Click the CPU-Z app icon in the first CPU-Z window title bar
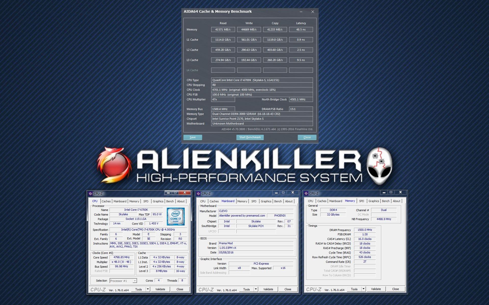This screenshot has width=489, height=305. pos(90,193)
